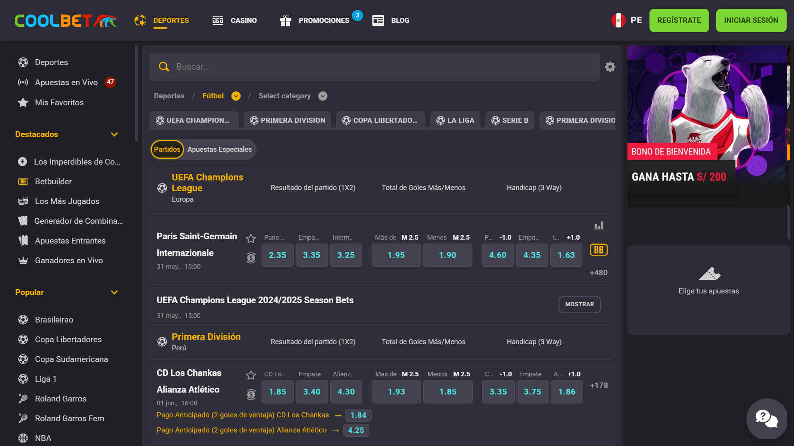Select Pago Anticipado Alianza Atlético 4.25
Screen dimensions: 794x446
pyautogui.click(x=356, y=430)
